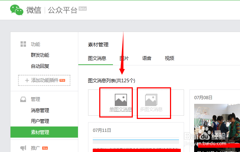Select 素材管理 in the sidebar
The image size is (240, 152).
[44, 132]
